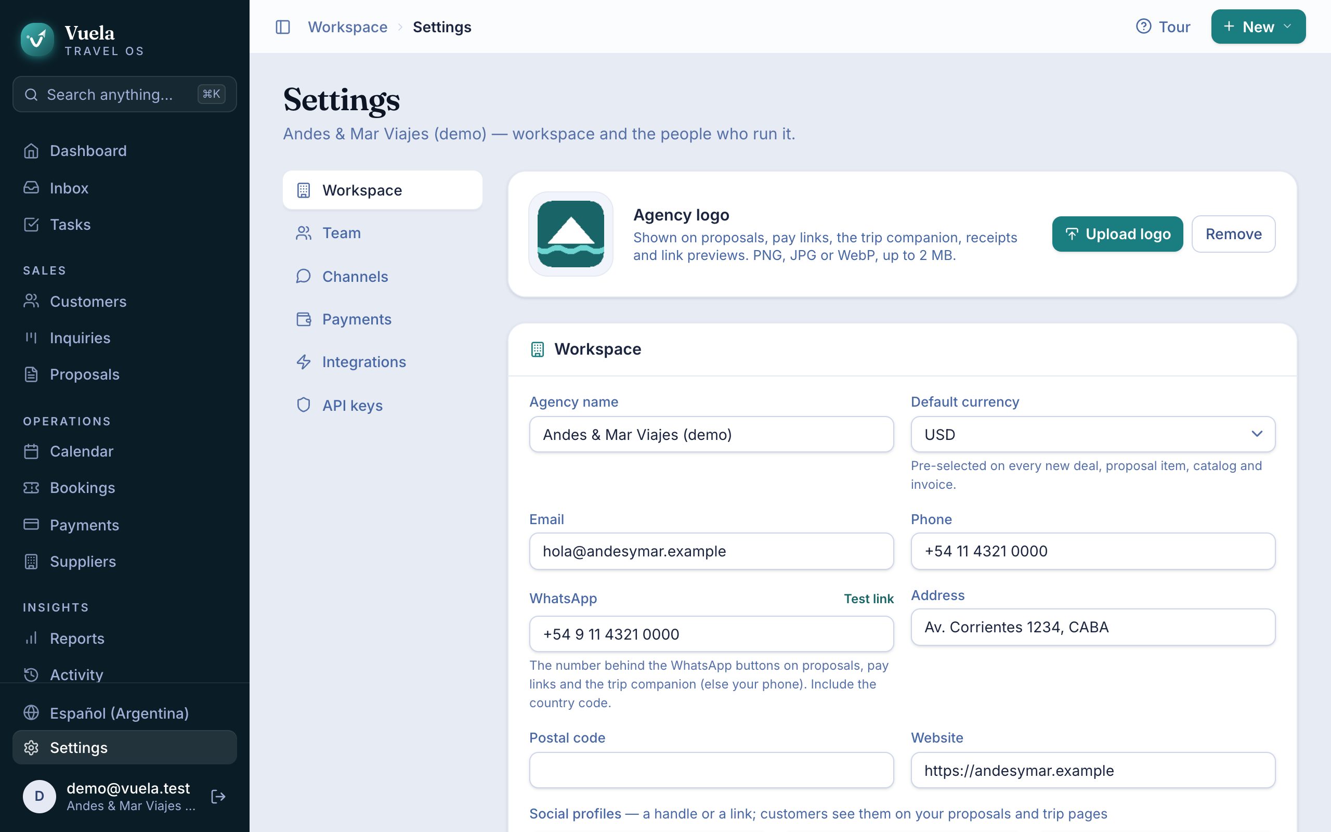Open Payments under Operations in sidebar
This screenshot has height=832, width=1331.
(x=125, y=525)
